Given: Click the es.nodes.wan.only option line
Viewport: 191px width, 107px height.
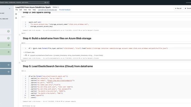Looking at the screenshot, I should tap(45, 85).
